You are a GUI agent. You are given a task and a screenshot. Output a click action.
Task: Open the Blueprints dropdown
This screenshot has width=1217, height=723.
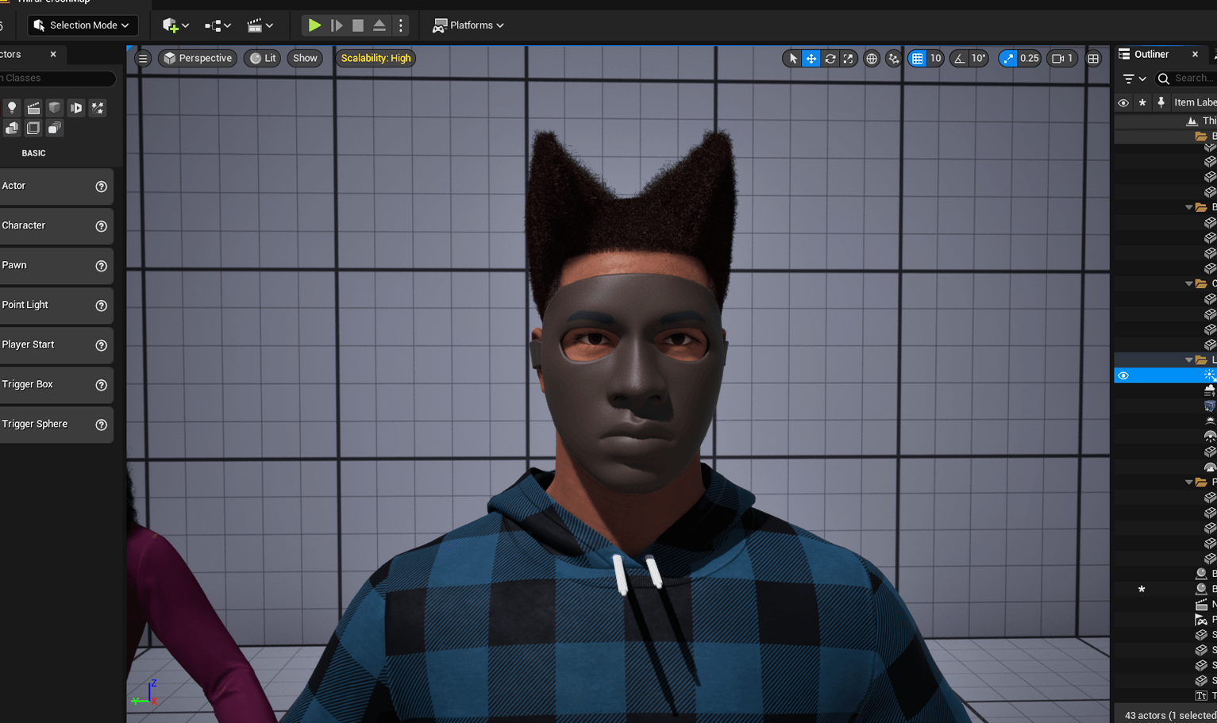coord(218,25)
